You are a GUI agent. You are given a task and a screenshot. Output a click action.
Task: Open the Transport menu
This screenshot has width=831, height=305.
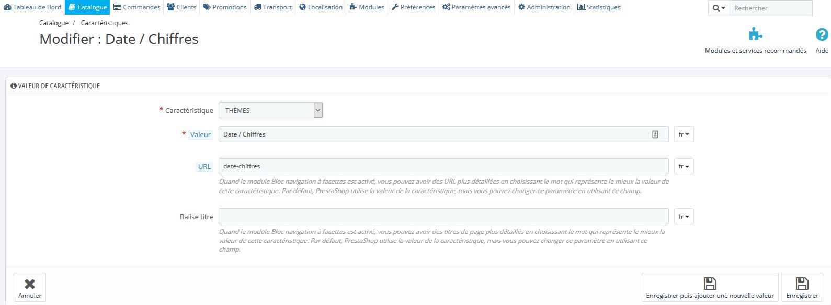pos(273,7)
